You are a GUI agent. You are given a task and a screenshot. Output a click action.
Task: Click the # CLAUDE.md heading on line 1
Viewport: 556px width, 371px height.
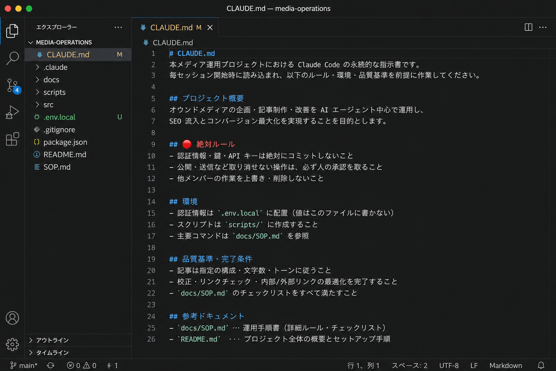pyautogui.click(x=192, y=54)
